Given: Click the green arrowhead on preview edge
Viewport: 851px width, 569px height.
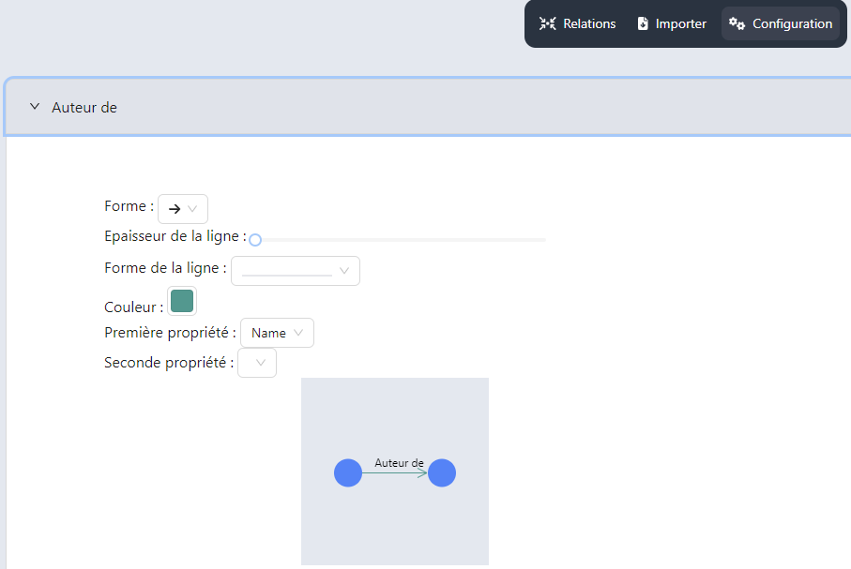Looking at the screenshot, I should point(422,473).
